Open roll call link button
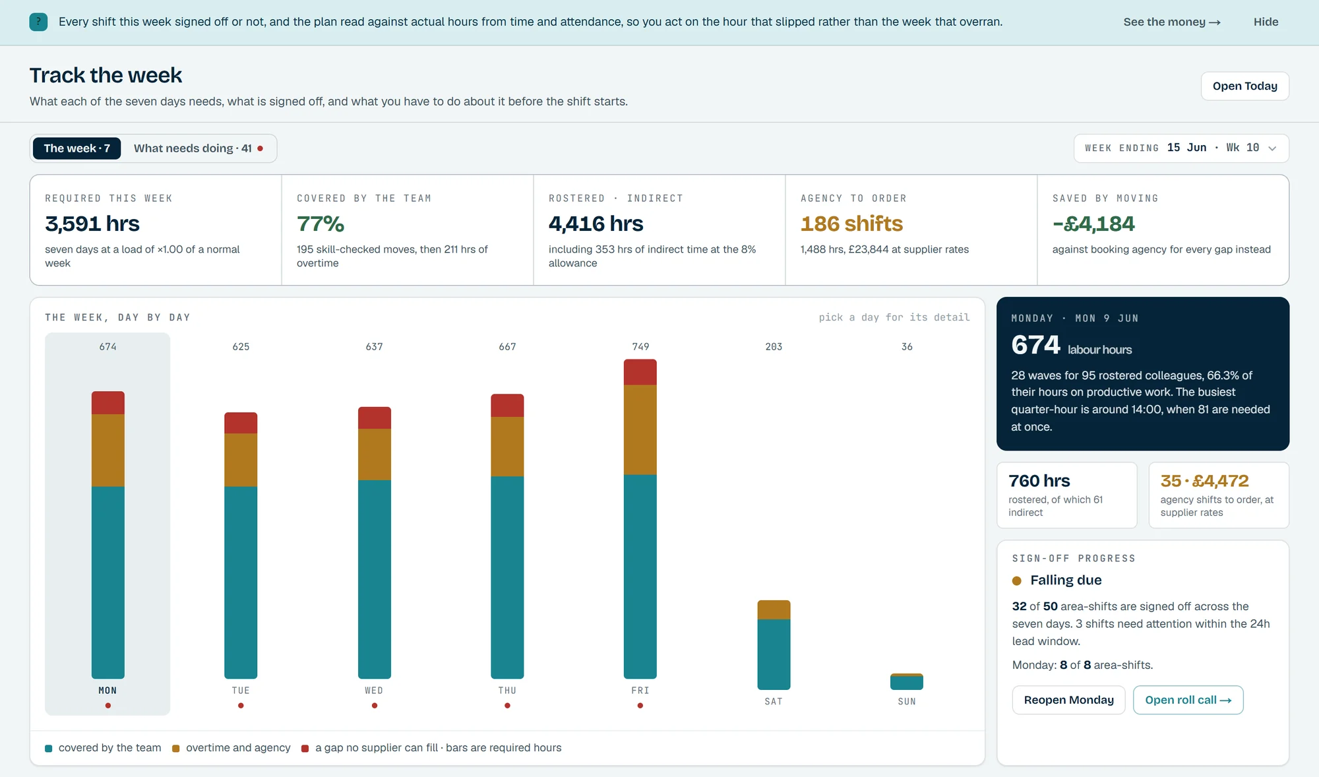Viewport: 1319px width, 777px height. [x=1188, y=700]
